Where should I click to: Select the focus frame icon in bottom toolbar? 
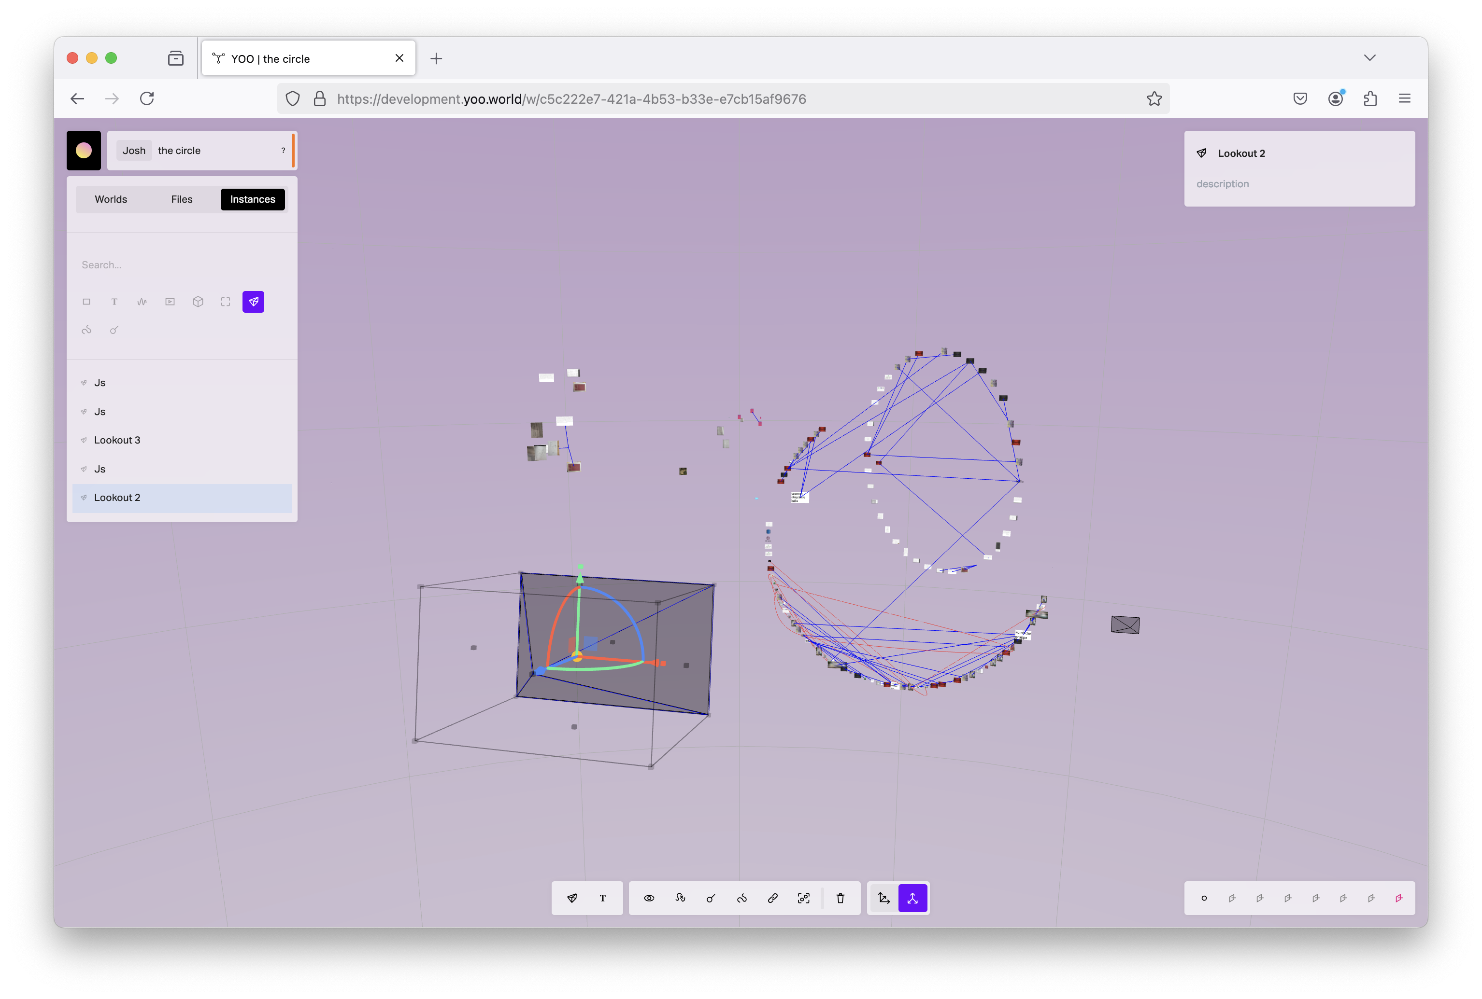(x=803, y=898)
